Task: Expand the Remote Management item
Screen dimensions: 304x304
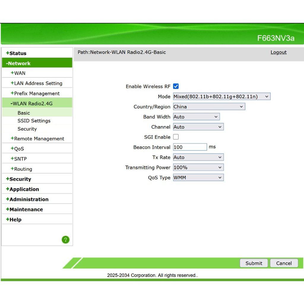Action: (39, 139)
